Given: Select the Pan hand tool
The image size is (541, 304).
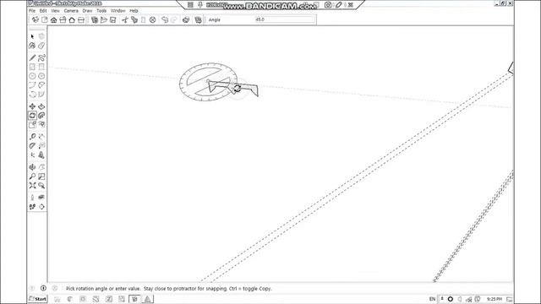Looking at the screenshot, I should tap(41, 167).
